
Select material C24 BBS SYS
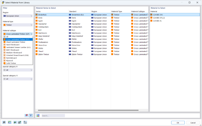175,15
